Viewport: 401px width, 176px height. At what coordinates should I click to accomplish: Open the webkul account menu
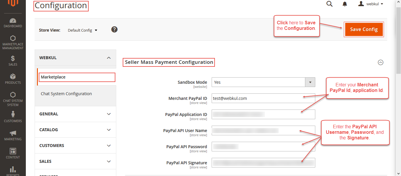pos(371,4)
